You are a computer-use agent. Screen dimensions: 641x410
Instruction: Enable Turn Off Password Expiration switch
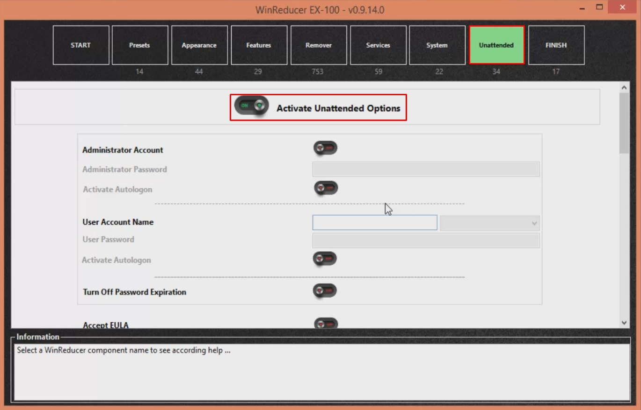coord(325,291)
